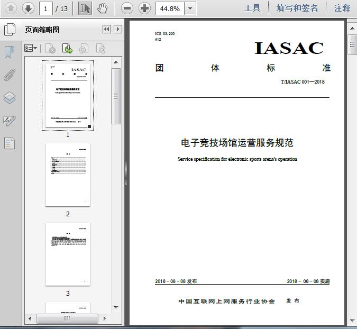The image size is (357, 329).
Task: Select page 3 thumbnail
Action: [68, 254]
